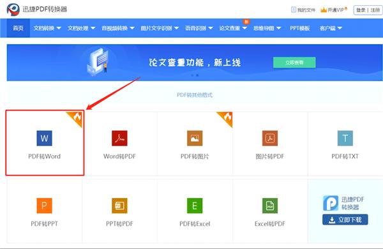
Task: Open the PPT转PDF slide icon
Action: click(119, 206)
